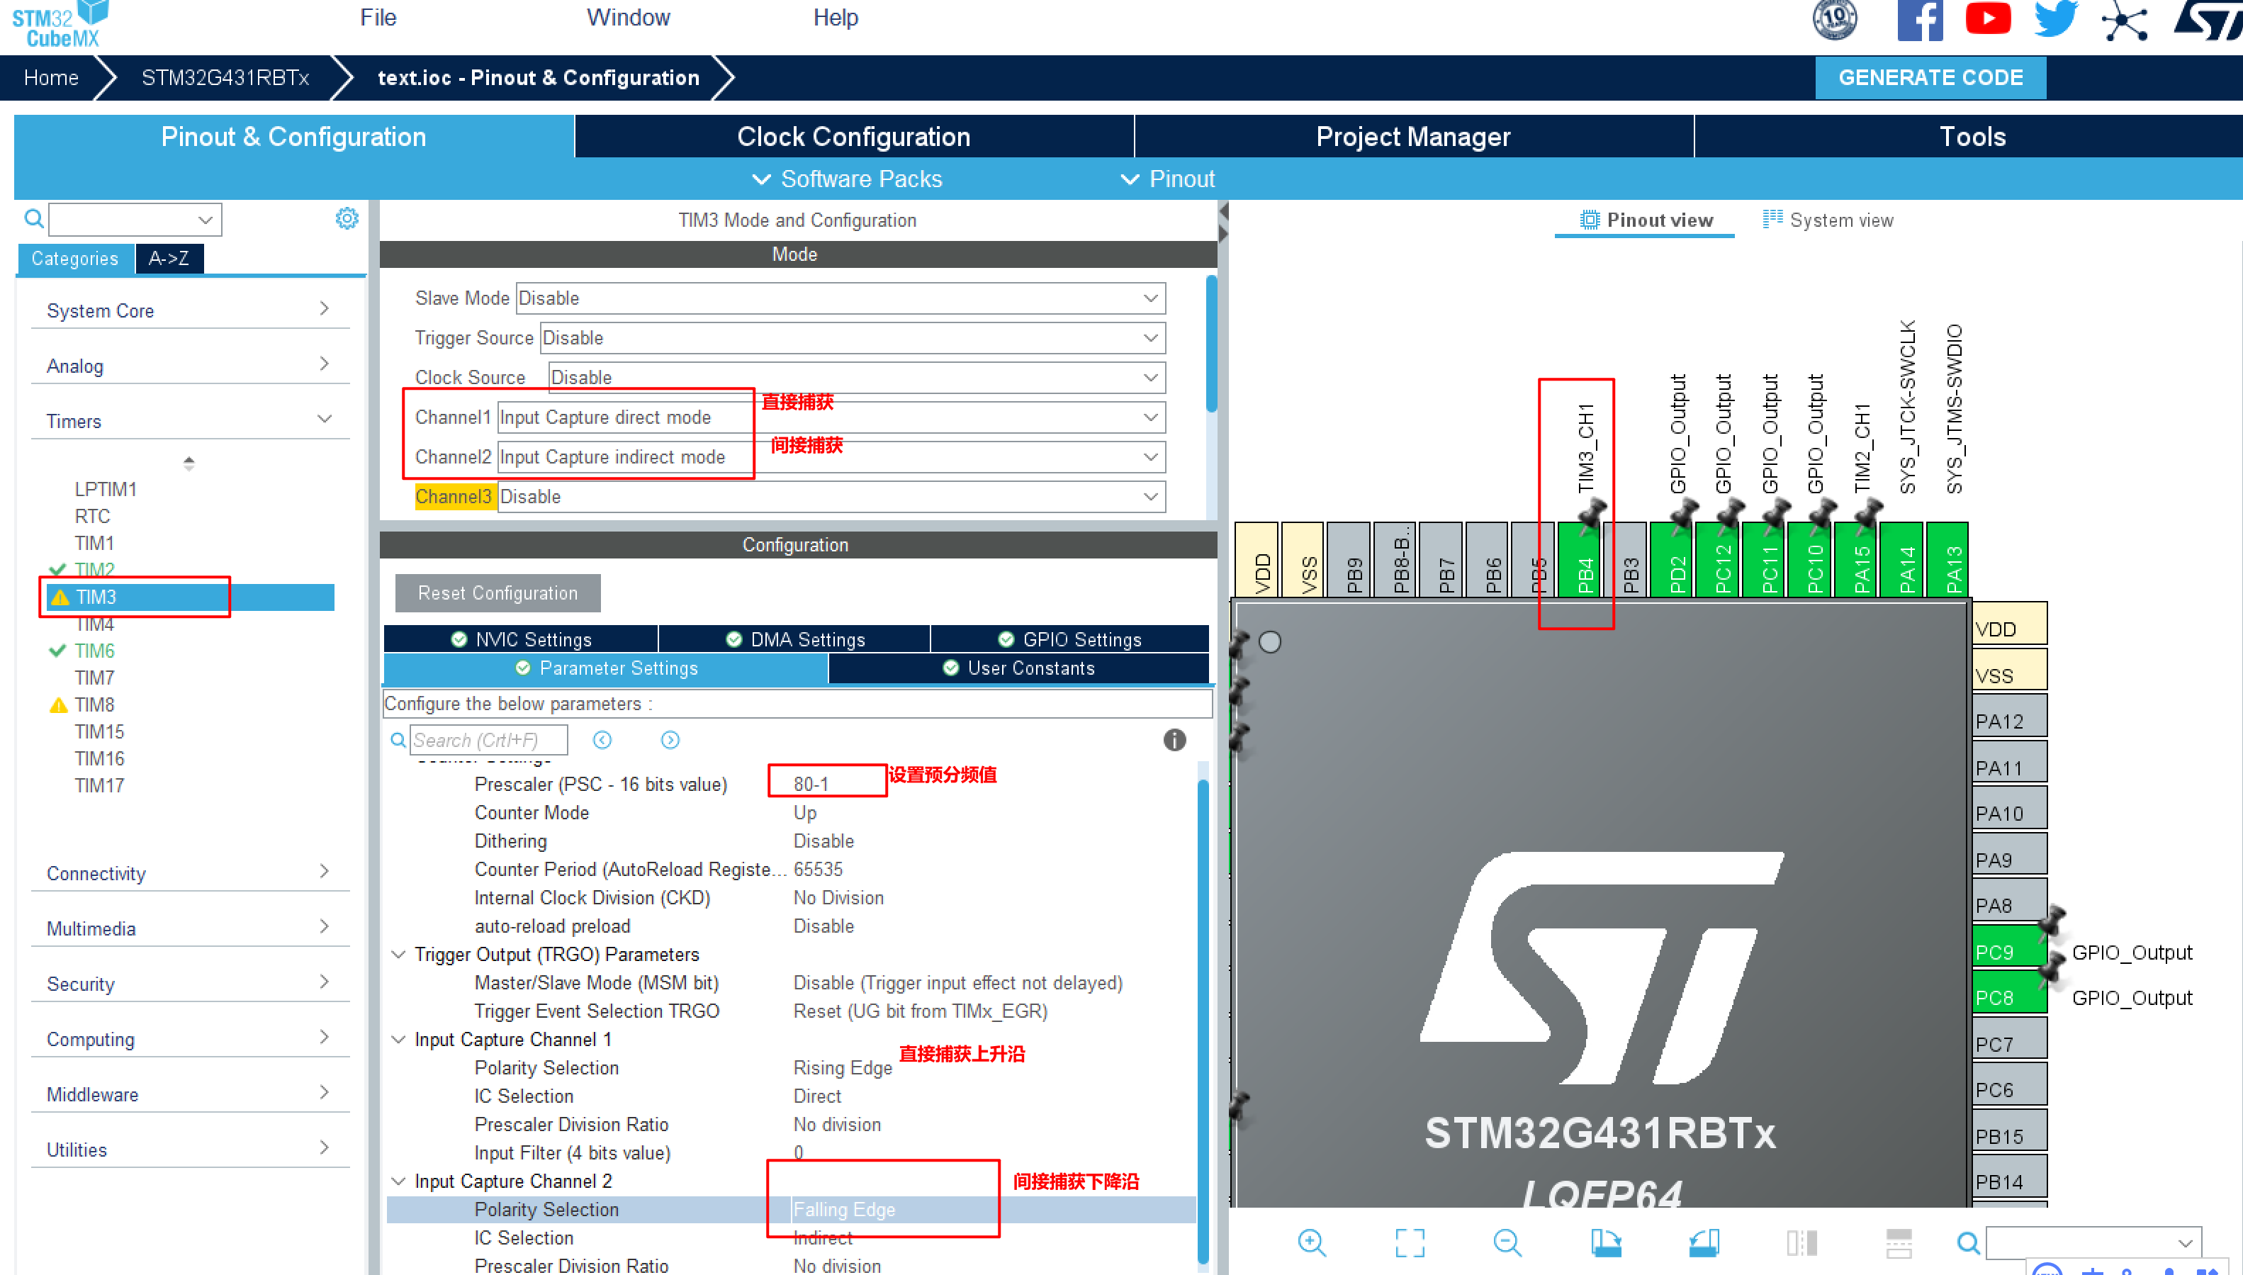Select TIM8 in timers list
This screenshot has width=2243, height=1275.
coord(94,705)
